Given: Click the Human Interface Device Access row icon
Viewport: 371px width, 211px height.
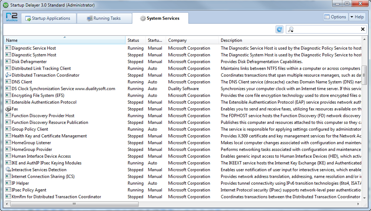Looking at the screenshot, I should tap(8, 156).
